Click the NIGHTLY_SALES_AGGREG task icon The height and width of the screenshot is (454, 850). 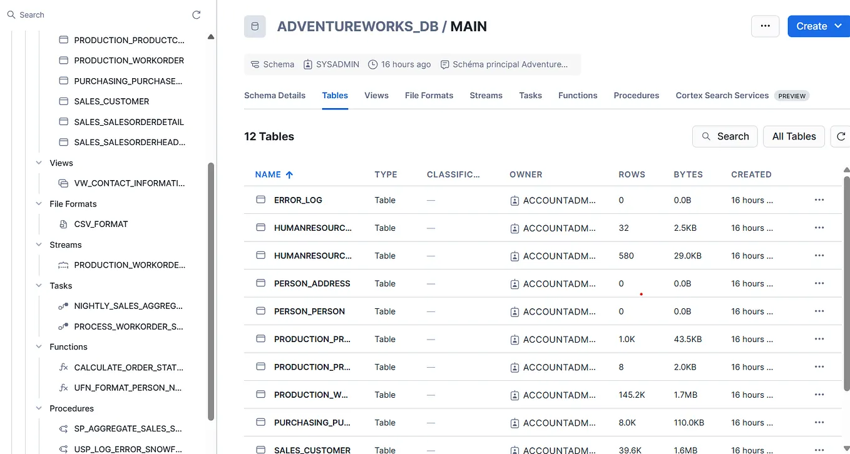click(x=63, y=306)
